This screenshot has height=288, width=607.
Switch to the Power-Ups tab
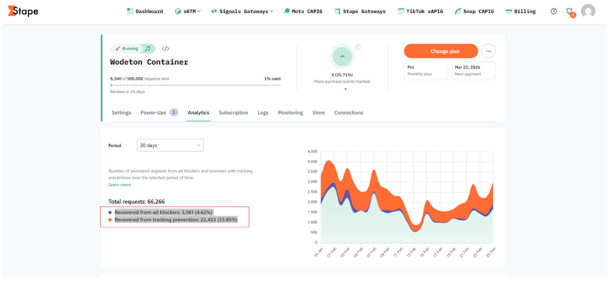[x=159, y=113]
